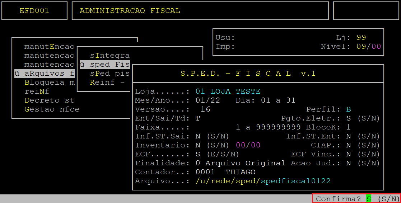Click the Contador value 0001 THIAGO
Screen dimensions: 401x203
pos(225,172)
